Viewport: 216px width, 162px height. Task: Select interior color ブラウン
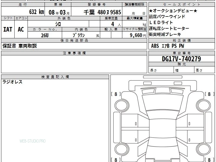(x=79, y=35)
